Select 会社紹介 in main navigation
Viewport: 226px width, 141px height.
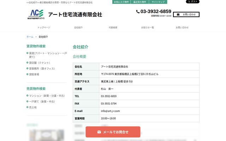78,27
